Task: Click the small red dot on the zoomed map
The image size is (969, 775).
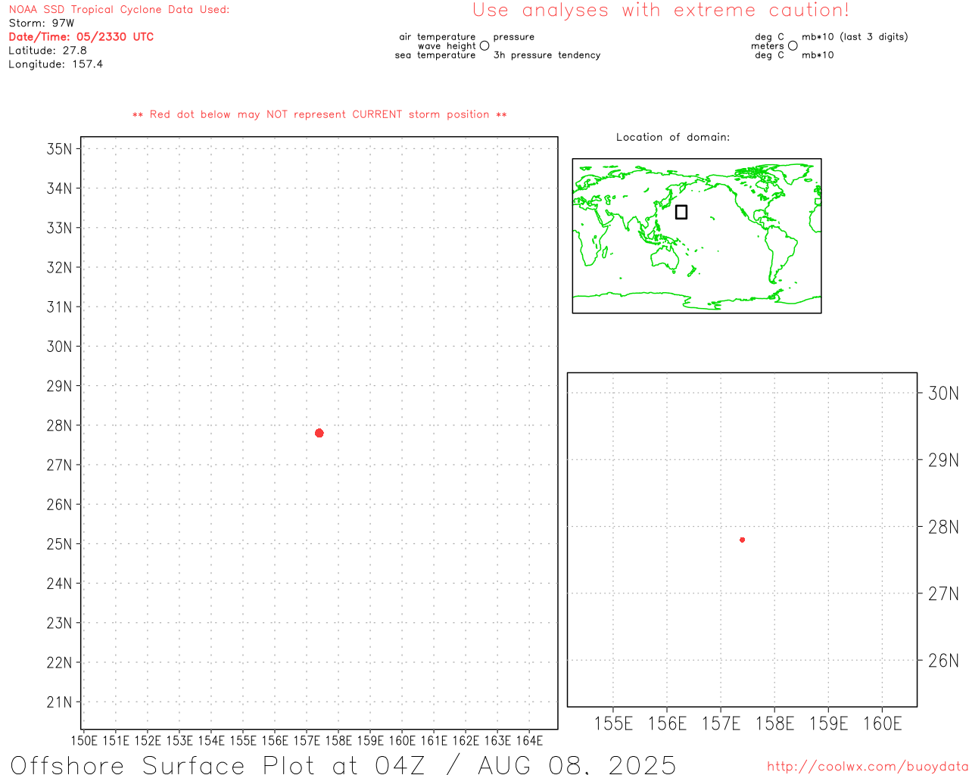Action: click(x=743, y=540)
